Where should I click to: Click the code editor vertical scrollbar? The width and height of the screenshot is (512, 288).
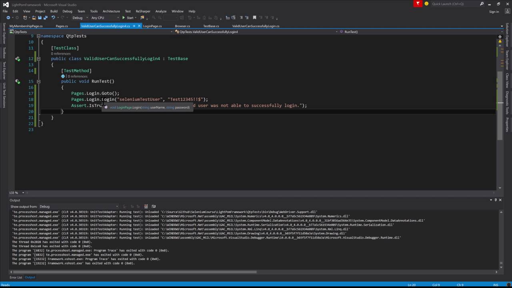(500, 106)
